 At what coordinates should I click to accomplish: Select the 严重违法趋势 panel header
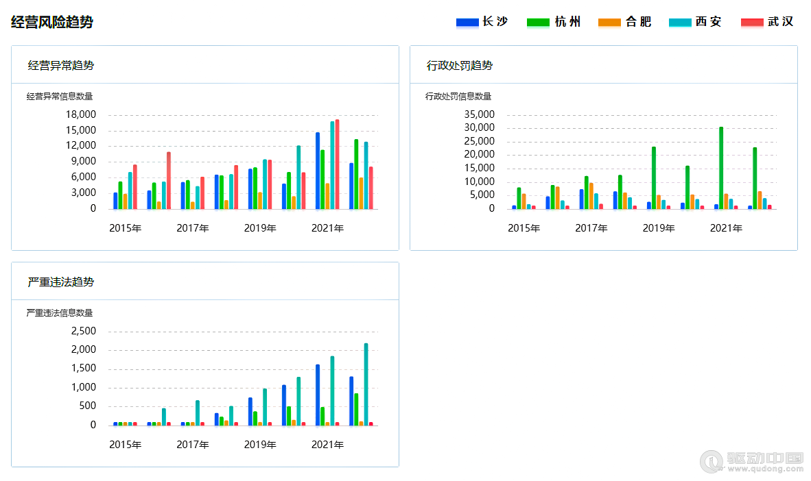[x=205, y=282]
